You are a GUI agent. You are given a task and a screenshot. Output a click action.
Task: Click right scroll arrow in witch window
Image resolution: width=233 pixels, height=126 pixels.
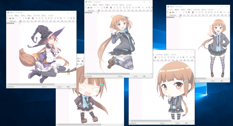point(75,84)
